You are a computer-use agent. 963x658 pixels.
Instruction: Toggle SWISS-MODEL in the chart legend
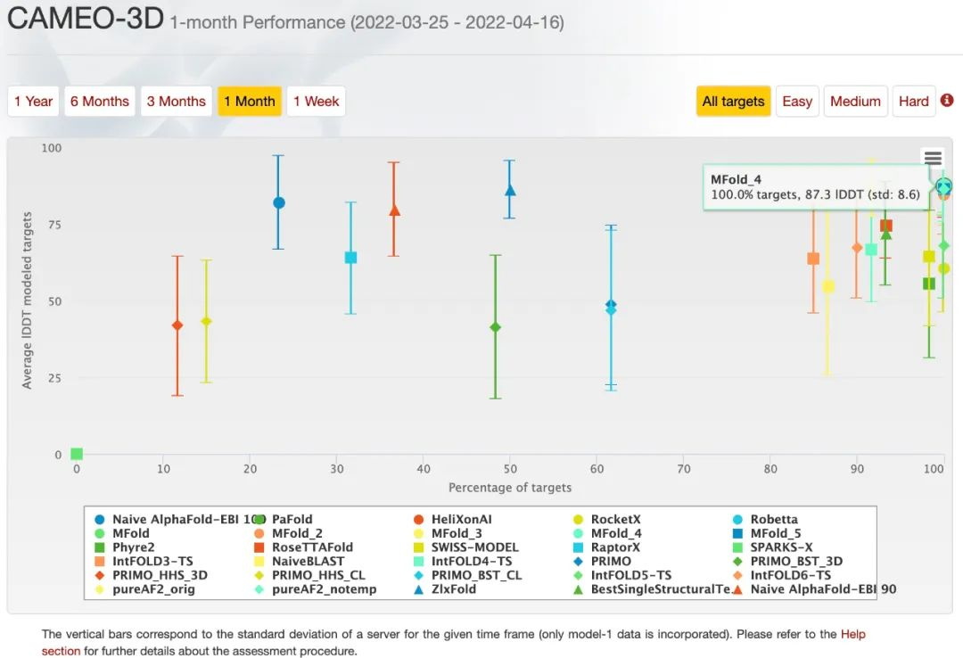click(473, 547)
